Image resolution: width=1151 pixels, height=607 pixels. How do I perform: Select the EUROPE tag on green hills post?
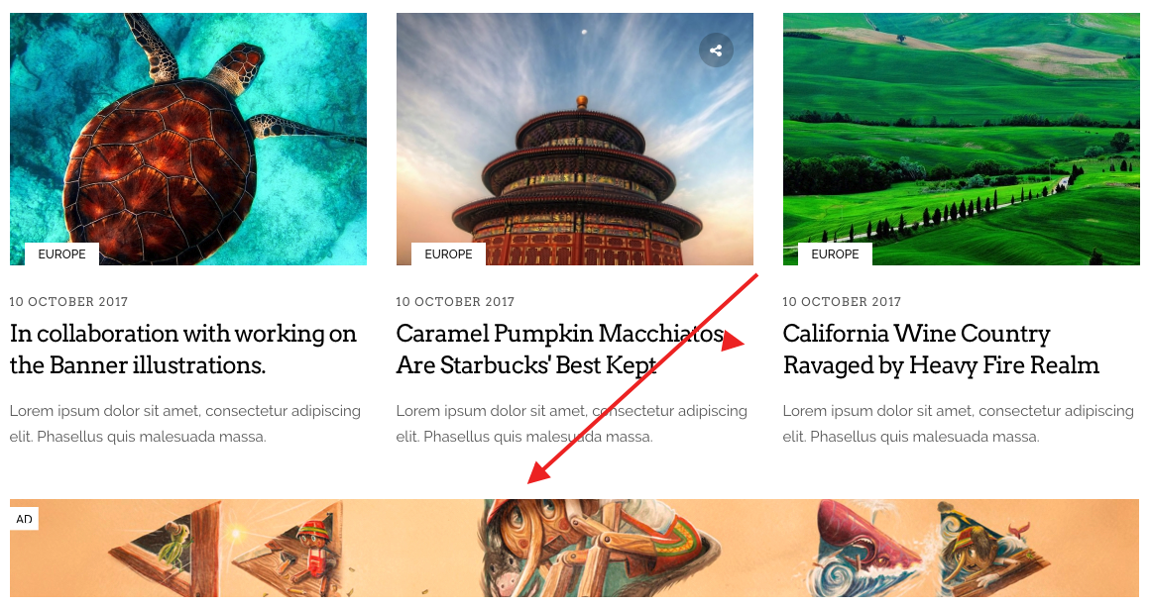click(835, 253)
